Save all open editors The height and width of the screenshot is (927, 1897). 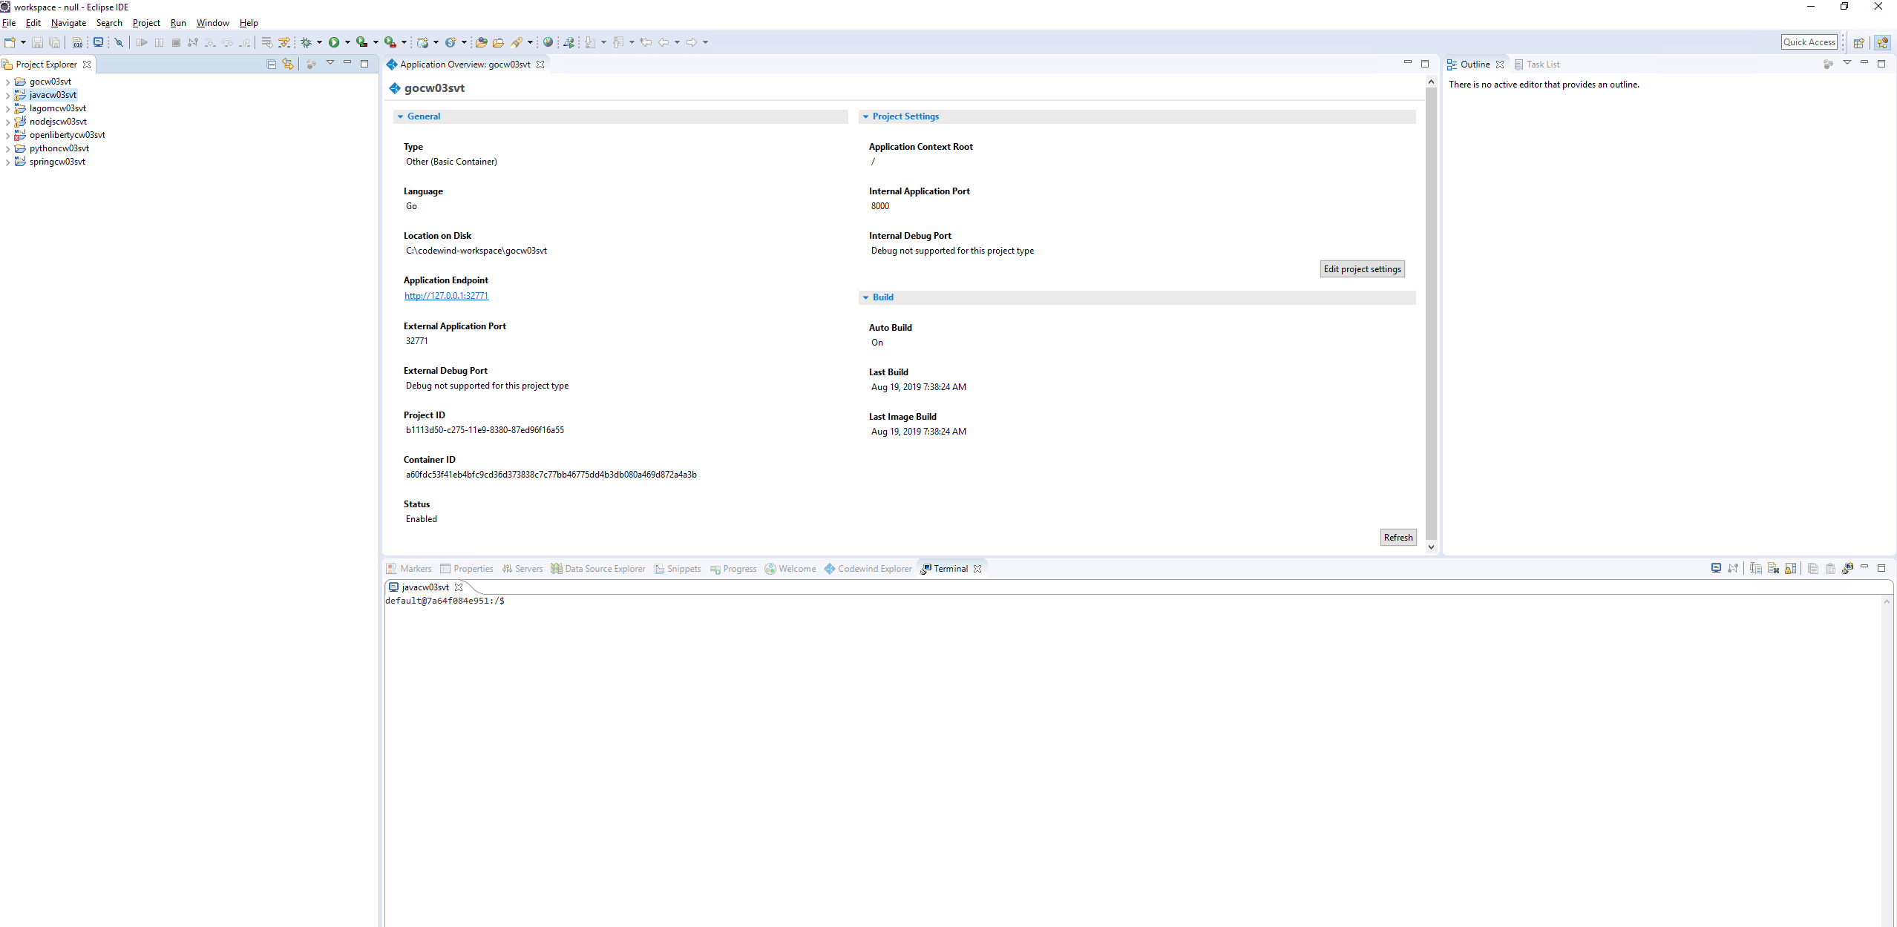[54, 42]
